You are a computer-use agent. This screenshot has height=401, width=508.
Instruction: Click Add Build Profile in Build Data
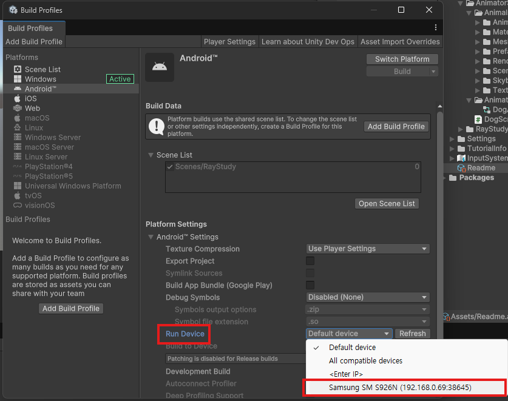(396, 127)
